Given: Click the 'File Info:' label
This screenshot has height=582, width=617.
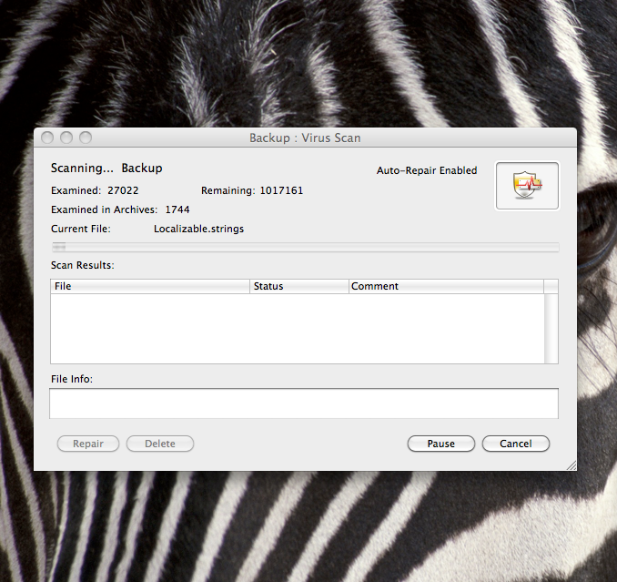Looking at the screenshot, I should pyautogui.click(x=72, y=379).
